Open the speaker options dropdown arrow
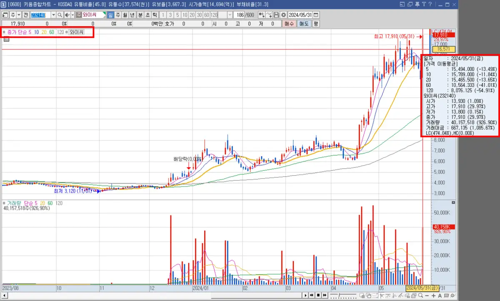Screen dimensions: 500x301 click(x=72, y=15)
